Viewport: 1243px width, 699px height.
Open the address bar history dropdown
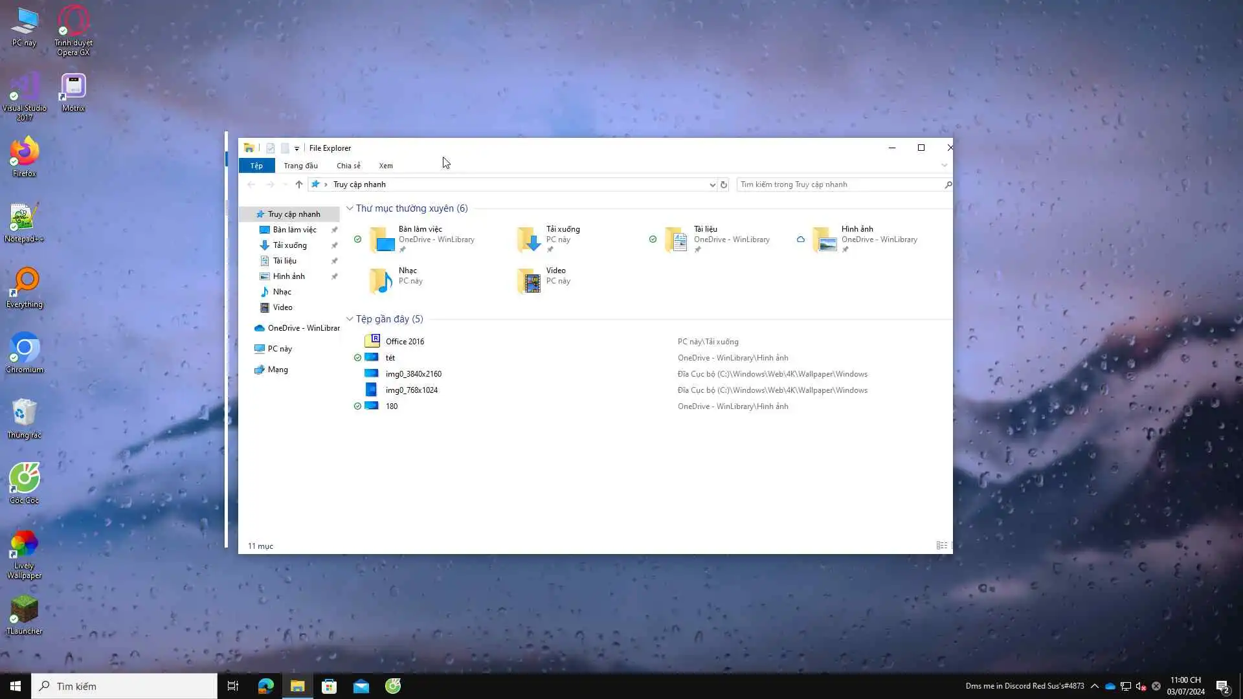[x=712, y=184]
